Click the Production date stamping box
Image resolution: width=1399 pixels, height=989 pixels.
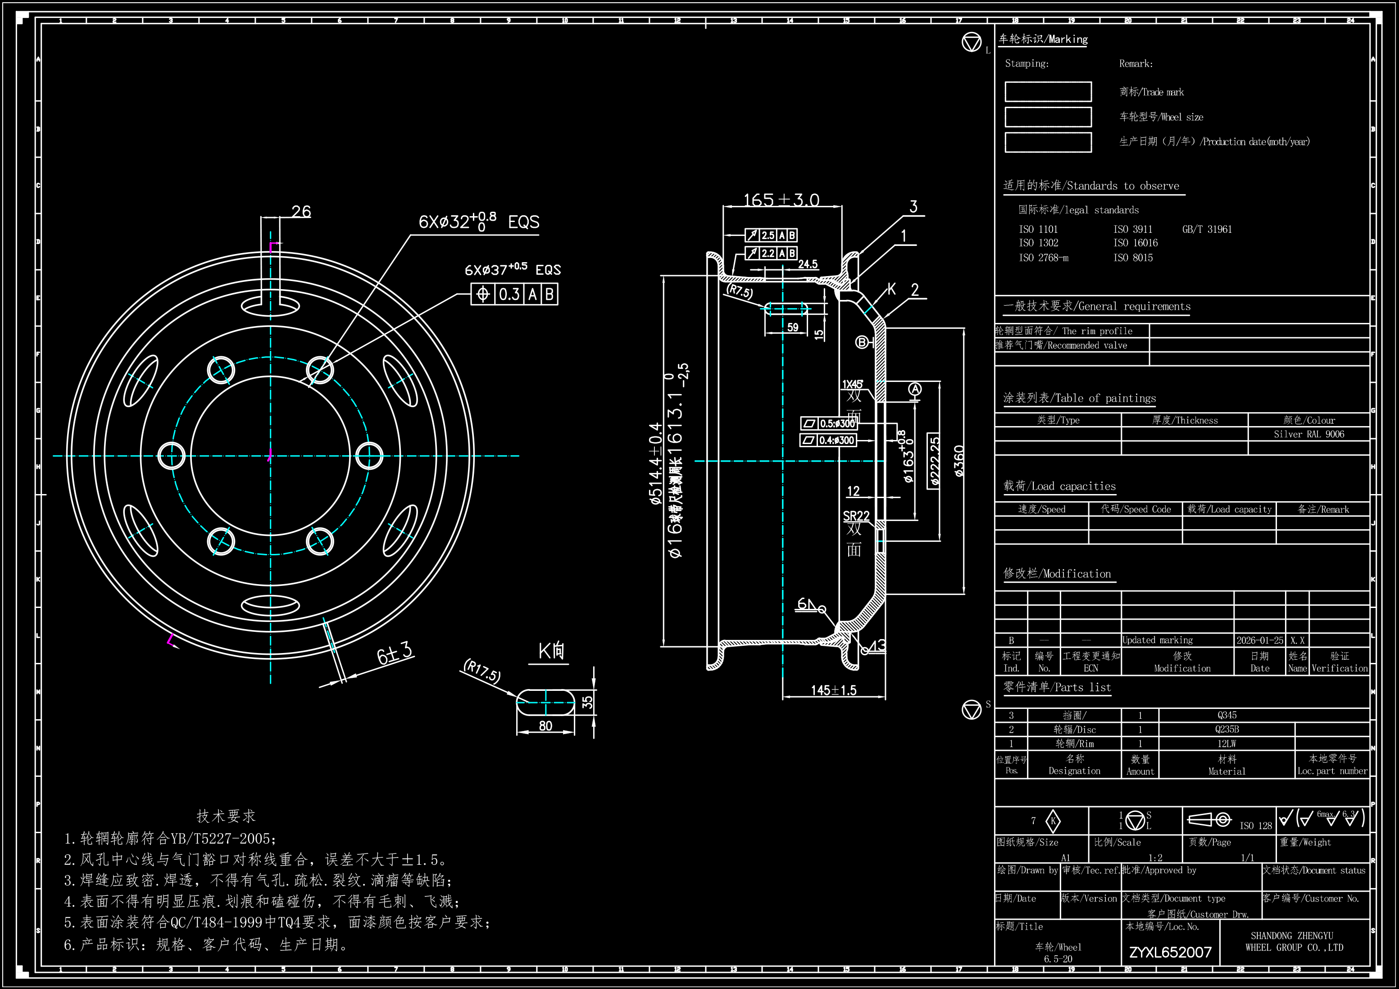[1047, 142]
